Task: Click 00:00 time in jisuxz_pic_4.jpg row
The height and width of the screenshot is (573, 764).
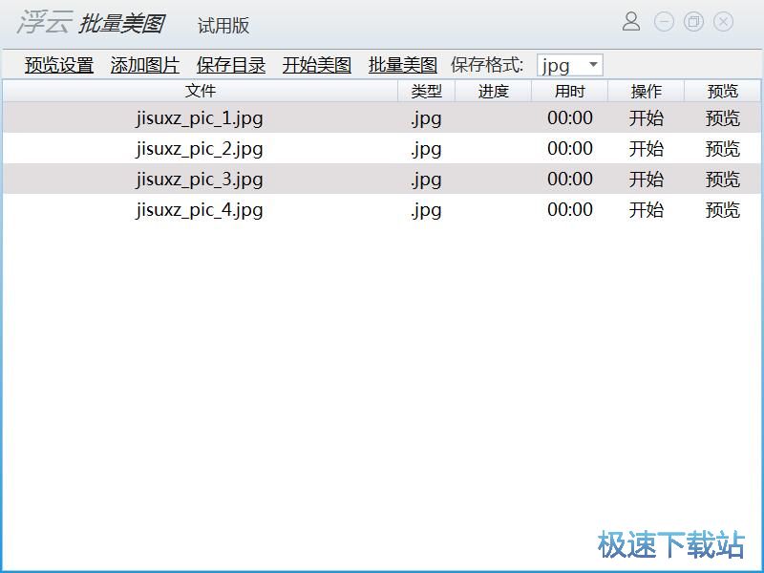Action: pyautogui.click(x=569, y=210)
